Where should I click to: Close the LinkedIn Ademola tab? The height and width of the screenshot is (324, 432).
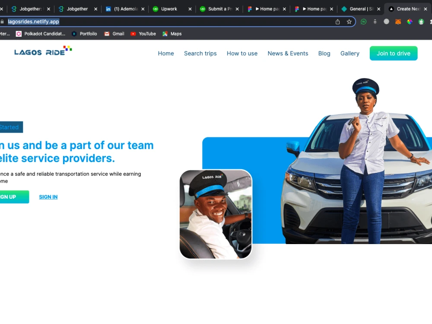[x=143, y=9]
